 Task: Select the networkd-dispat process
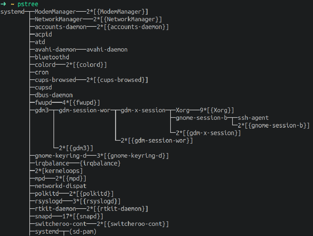pyautogui.click(x=61, y=186)
